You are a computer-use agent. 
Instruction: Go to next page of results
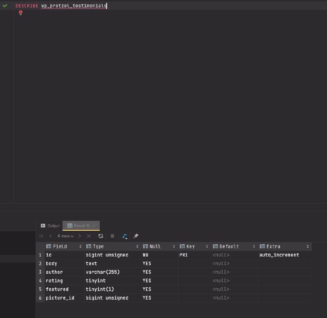click(x=79, y=236)
